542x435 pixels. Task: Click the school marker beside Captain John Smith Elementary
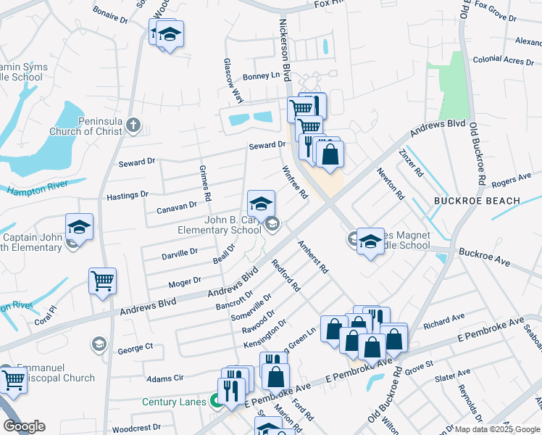point(79,227)
